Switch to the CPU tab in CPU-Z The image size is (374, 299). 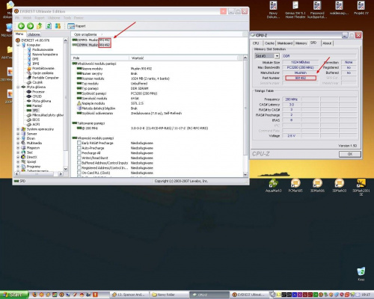click(256, 43)
